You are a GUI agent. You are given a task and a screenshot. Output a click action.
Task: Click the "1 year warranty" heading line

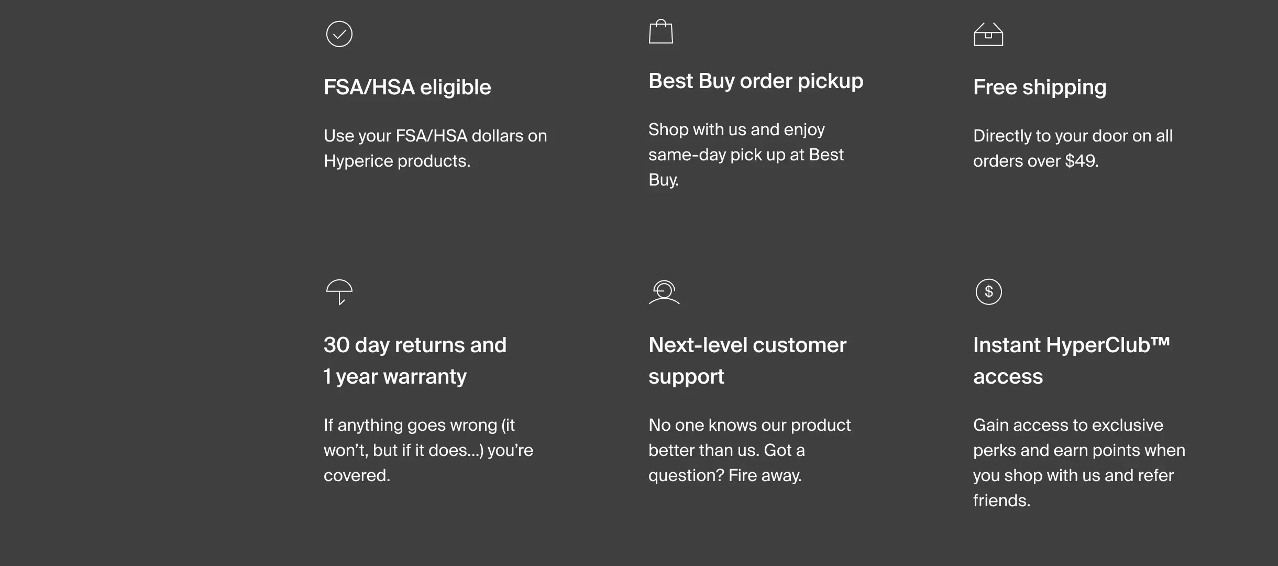pos(395,377)
